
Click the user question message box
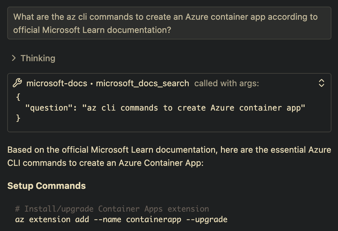click(169, 23)
